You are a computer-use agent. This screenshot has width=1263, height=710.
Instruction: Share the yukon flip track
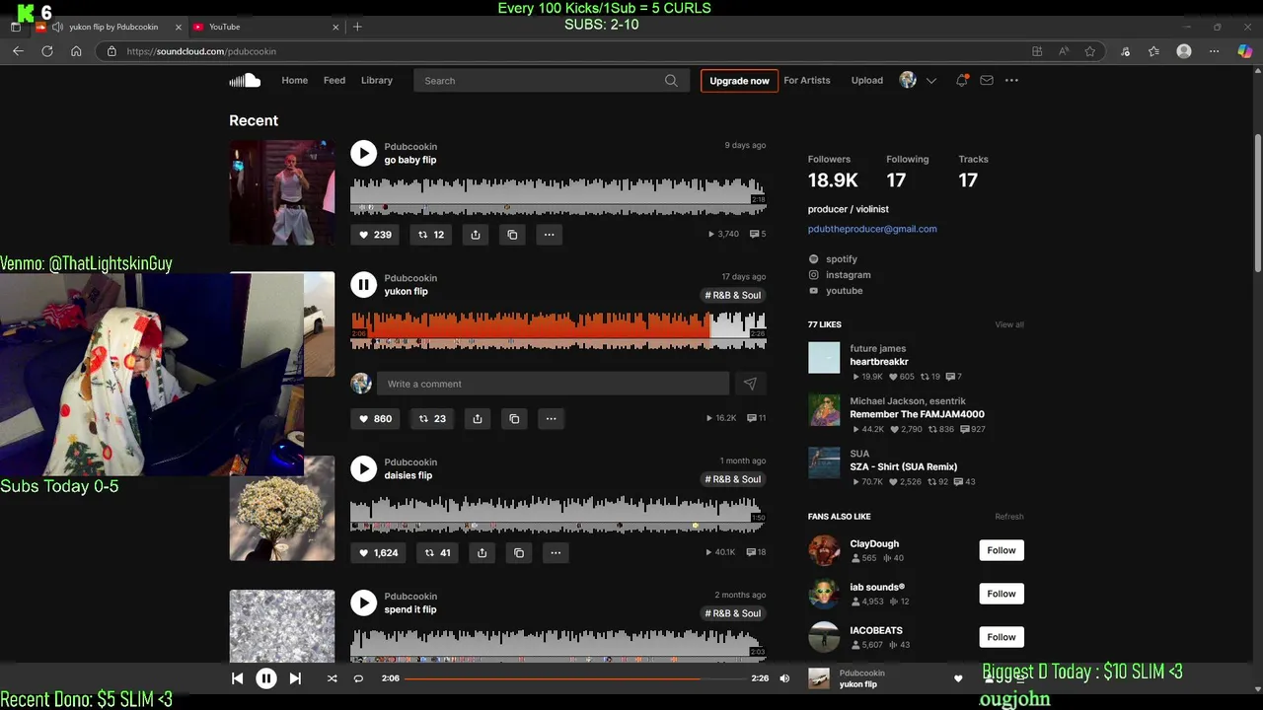coord(478,419)
